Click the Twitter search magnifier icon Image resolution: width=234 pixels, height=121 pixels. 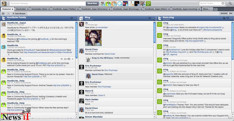tap(230, 3)
